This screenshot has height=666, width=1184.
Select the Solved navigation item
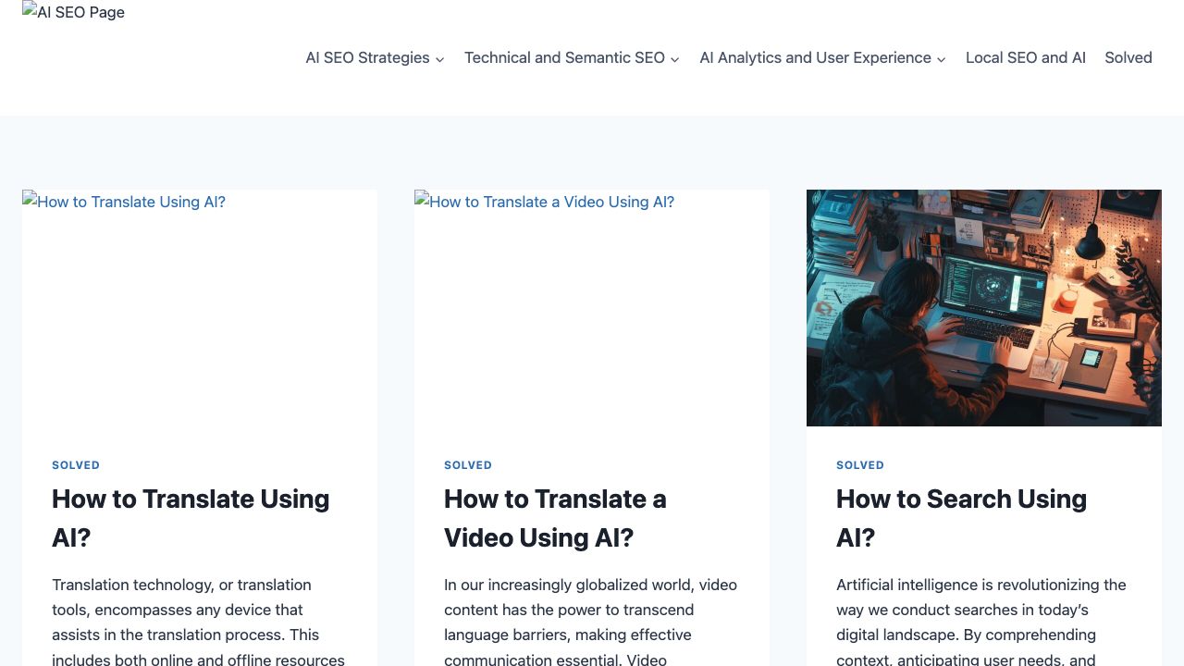[x=1128, y=57]
